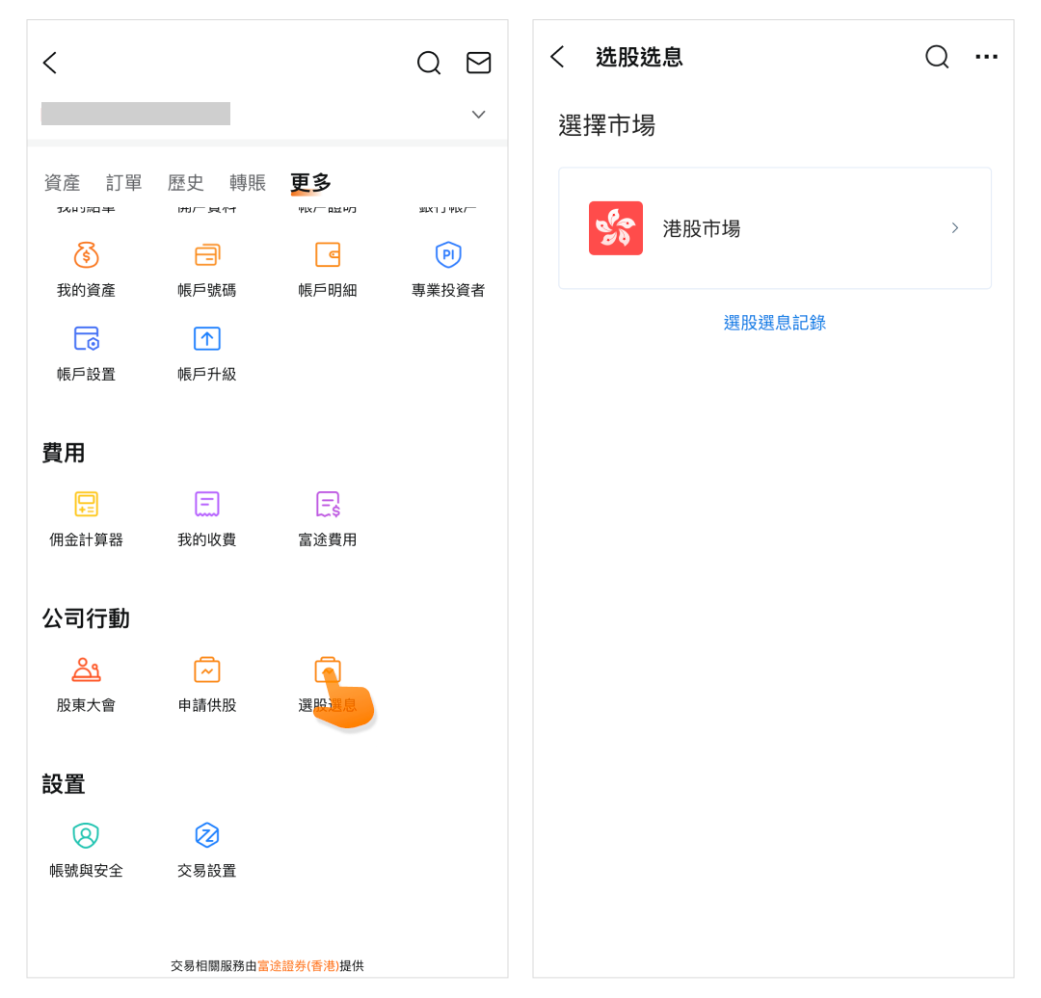Switch to the 訂單 tab
The width and height of the screenshot is (1041, 998).
tap(124, 183)
